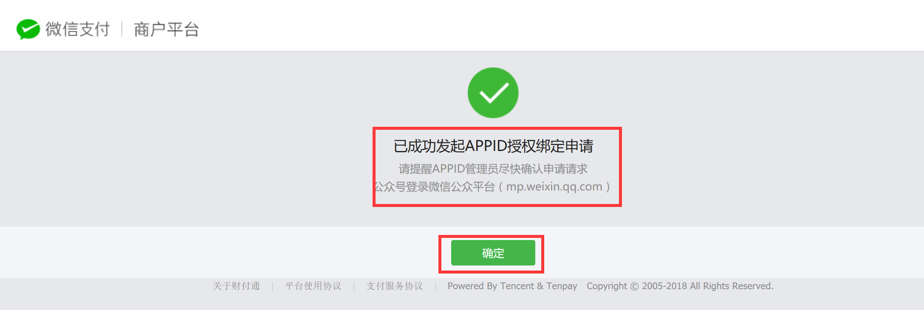Viewport: 924px width, 310px height.
Task: Click the Powered By Tencent & Tenpay text
Action: [x=512, y=286]
